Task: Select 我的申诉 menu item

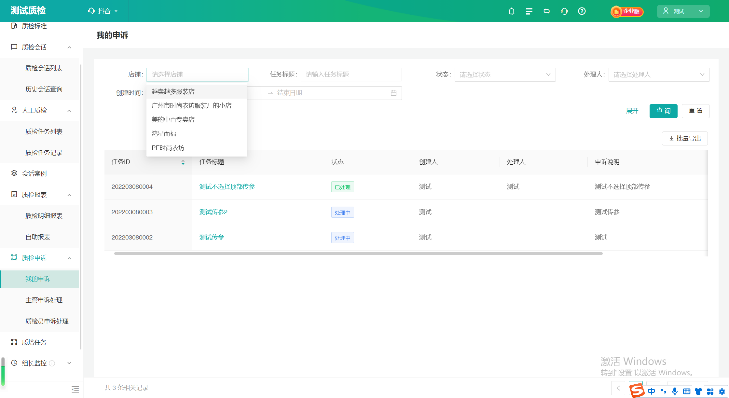Action: tap(40, 279)
